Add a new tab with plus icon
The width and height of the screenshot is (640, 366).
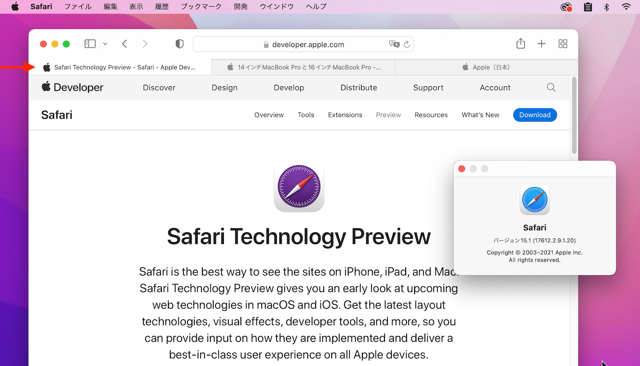542,44
